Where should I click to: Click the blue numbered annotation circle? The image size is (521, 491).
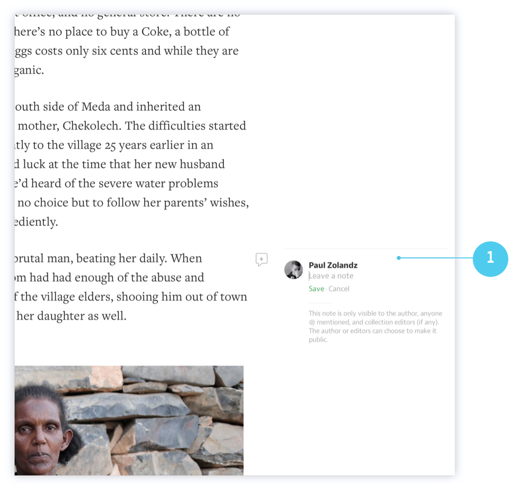pos(490,258)
